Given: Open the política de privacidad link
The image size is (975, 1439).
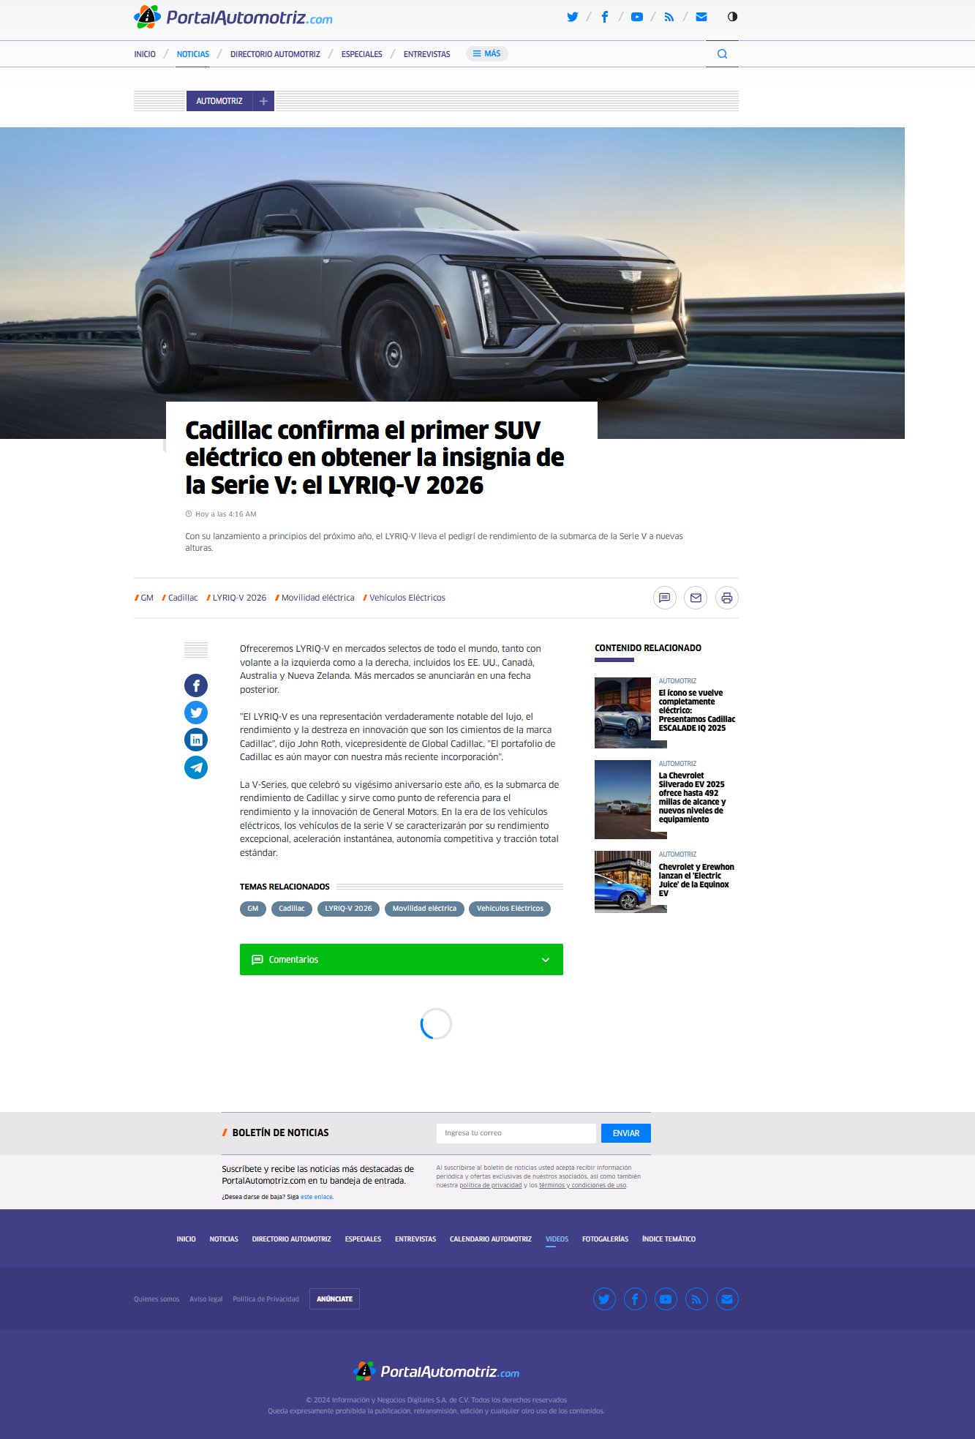Looking at the screenshot, I should click(x=491, y=1185).
